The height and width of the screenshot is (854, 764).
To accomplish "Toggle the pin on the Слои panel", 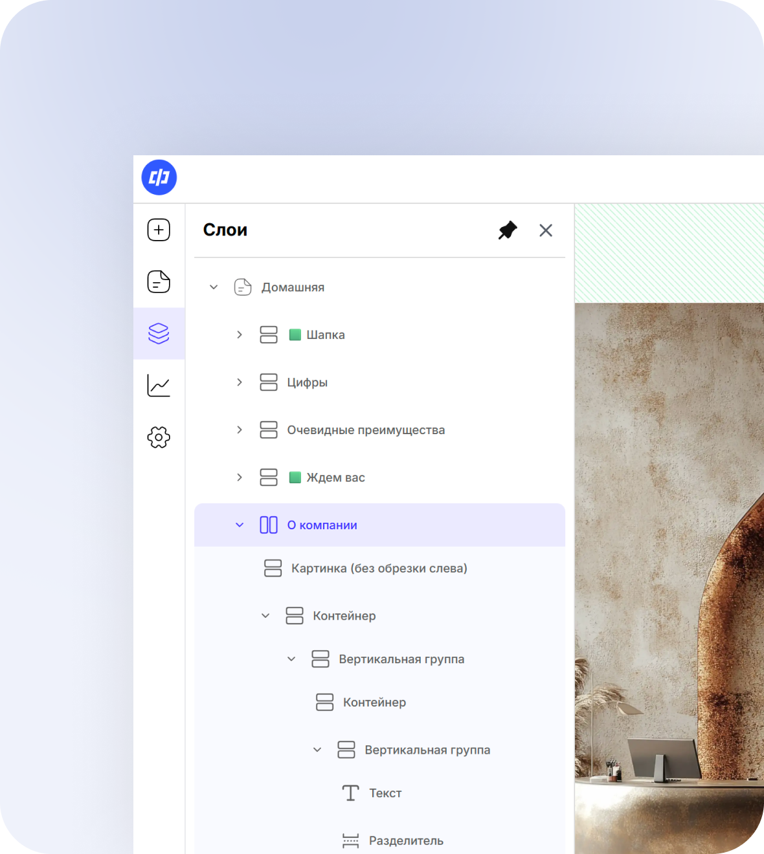I will tap(508, 230).
